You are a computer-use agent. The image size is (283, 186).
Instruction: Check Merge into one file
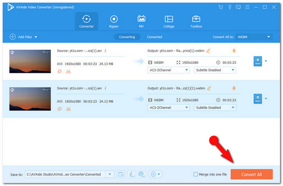pyautogui.click(x=195, y=174)
